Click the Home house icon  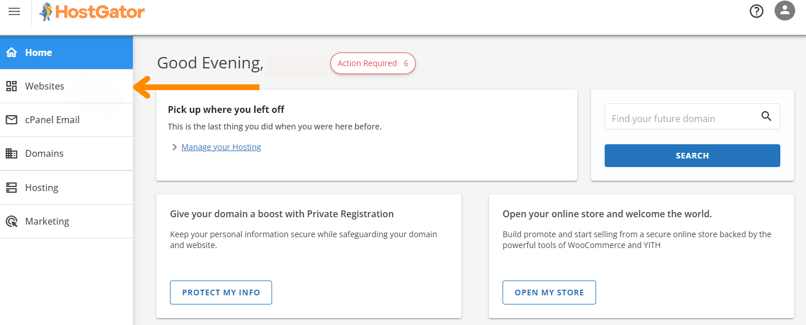coord(11,52)
